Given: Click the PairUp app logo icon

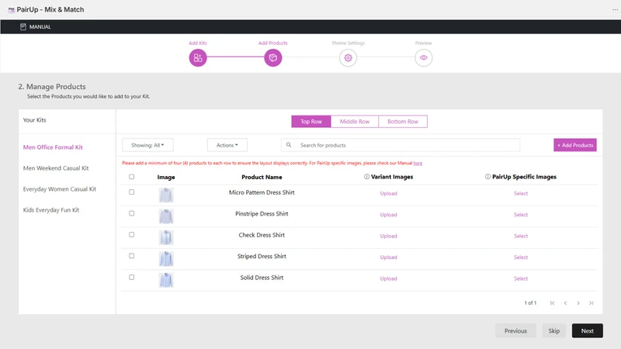Looking at the screenshot, I should pyautogui.click(x=12, y=10).
